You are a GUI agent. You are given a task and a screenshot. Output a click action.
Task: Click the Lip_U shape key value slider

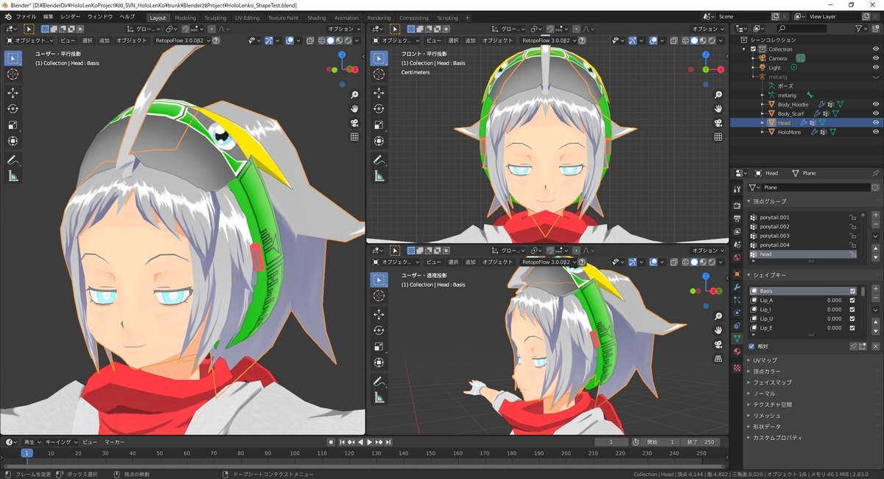835,319
